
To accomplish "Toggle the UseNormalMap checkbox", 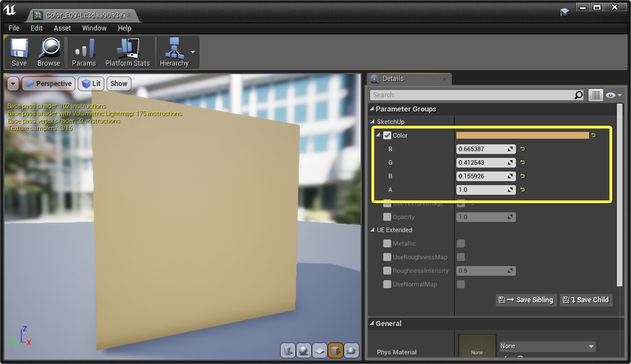I will click(387, 284).
